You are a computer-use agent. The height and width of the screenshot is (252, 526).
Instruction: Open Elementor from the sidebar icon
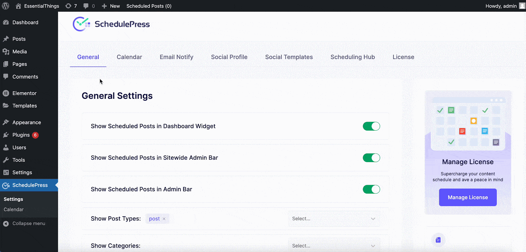click(6, 93)
